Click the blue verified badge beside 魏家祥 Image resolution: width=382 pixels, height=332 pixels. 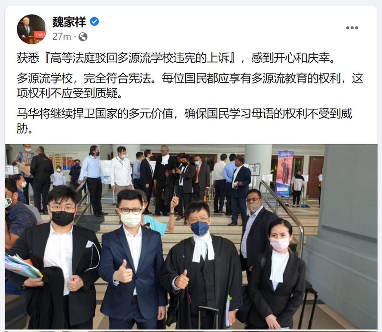[94, 22]
